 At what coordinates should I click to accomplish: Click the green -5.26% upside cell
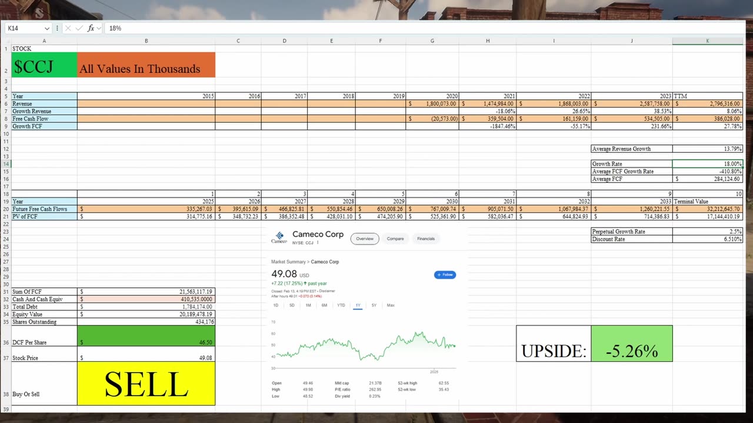(632, 344)
